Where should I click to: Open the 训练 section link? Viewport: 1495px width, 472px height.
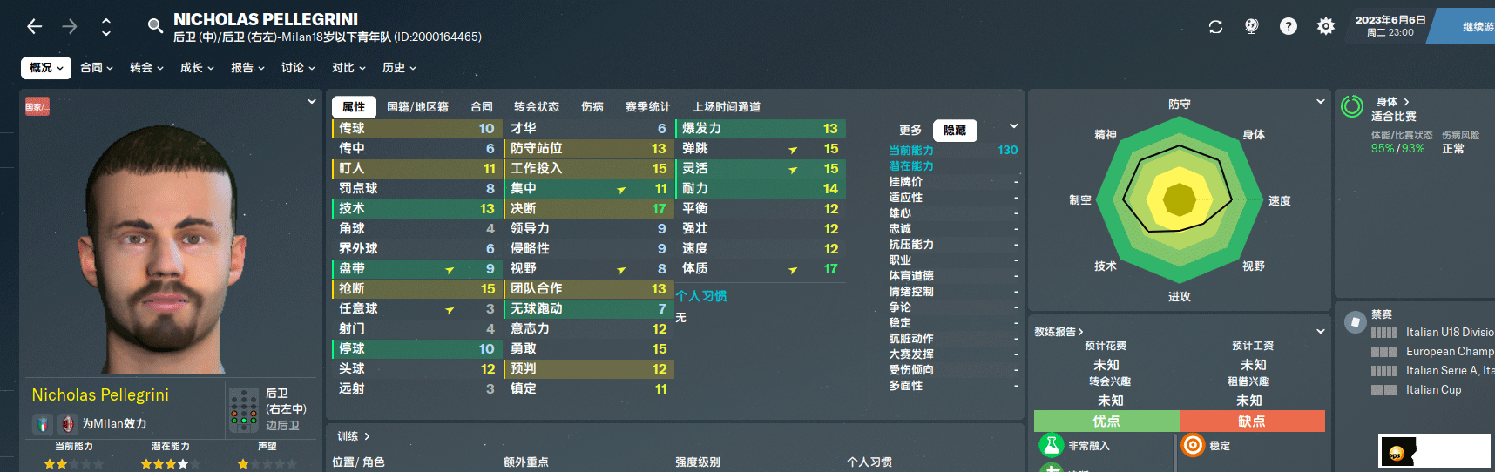point(354,436)
